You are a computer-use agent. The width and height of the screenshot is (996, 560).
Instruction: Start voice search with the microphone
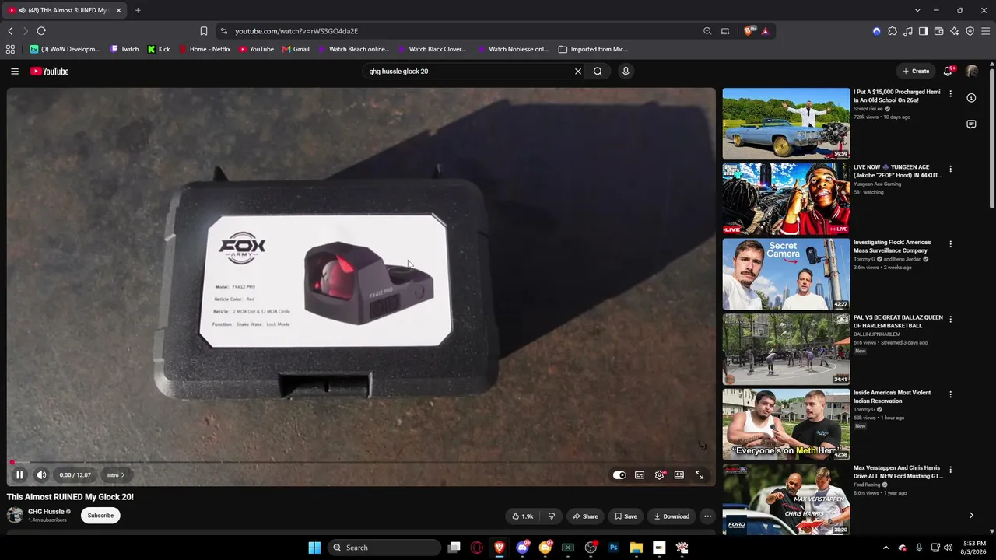click(x=625, y=71)
